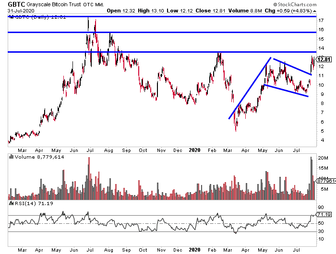The height and width of the screenshot is (254, 336).
Task: Click the 15M volume axis label
Action: click(x=323, y=168)
